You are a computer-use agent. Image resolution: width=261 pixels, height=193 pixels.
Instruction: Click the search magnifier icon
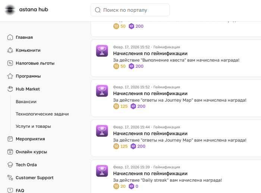tap(98, 10)
